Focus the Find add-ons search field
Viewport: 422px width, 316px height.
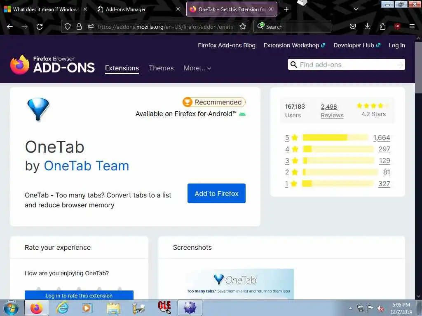346,65
